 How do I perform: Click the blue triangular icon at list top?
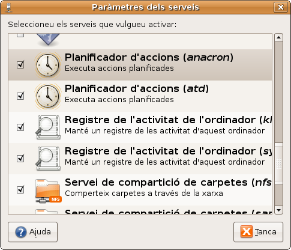pyautogui.click(x=48, y=40)
